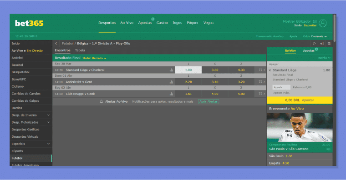This screenshot has height=180, width=346.
Task: Open stats icon for Standard Liège v Charleroi
Action: coord(171,70)
